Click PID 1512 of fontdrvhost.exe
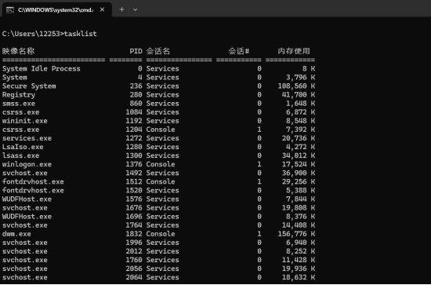 [134, 181]
